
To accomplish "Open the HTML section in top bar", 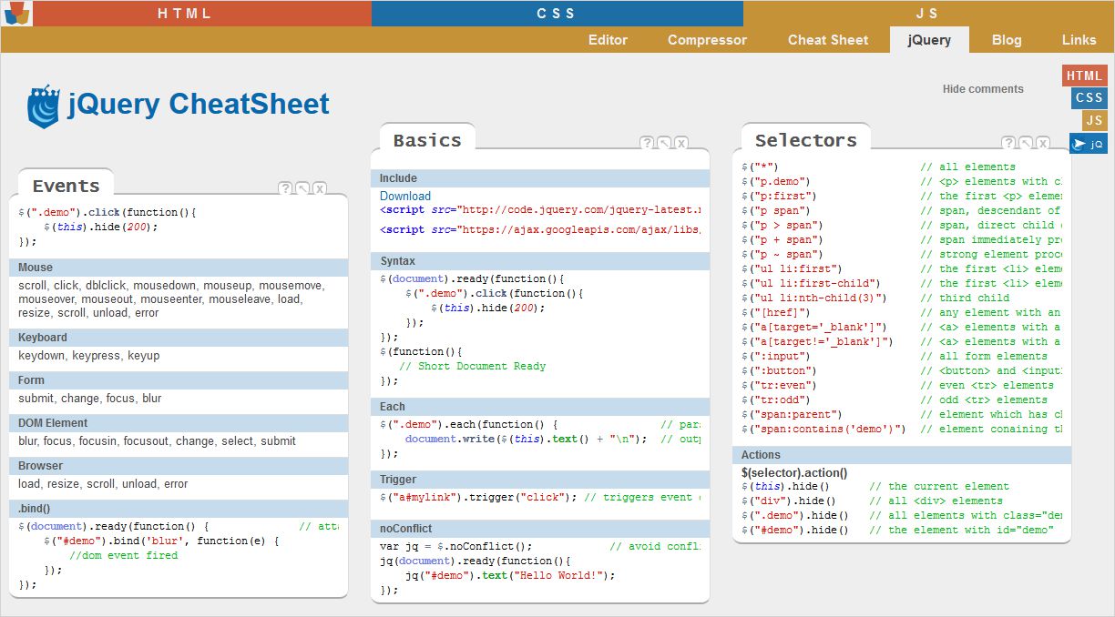I will click(185, 13).
